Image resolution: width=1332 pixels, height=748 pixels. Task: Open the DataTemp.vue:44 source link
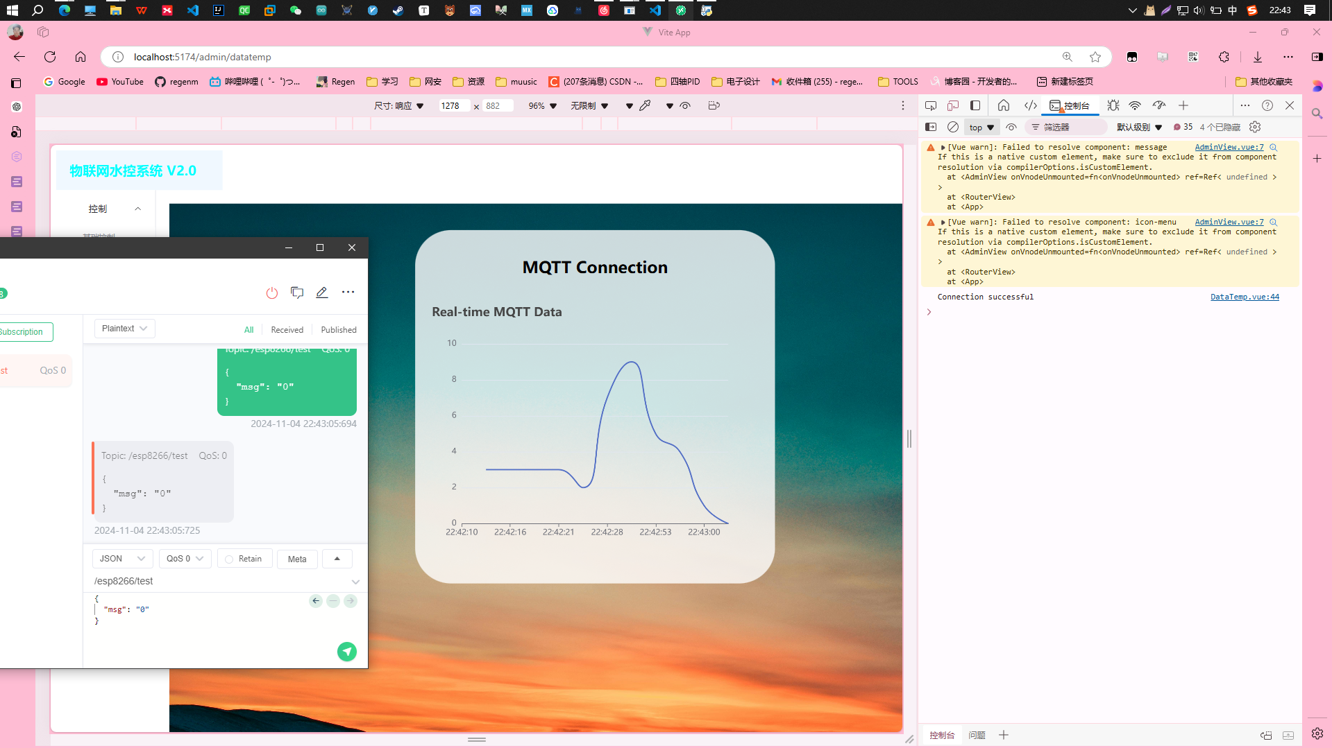coord(1245,297)
